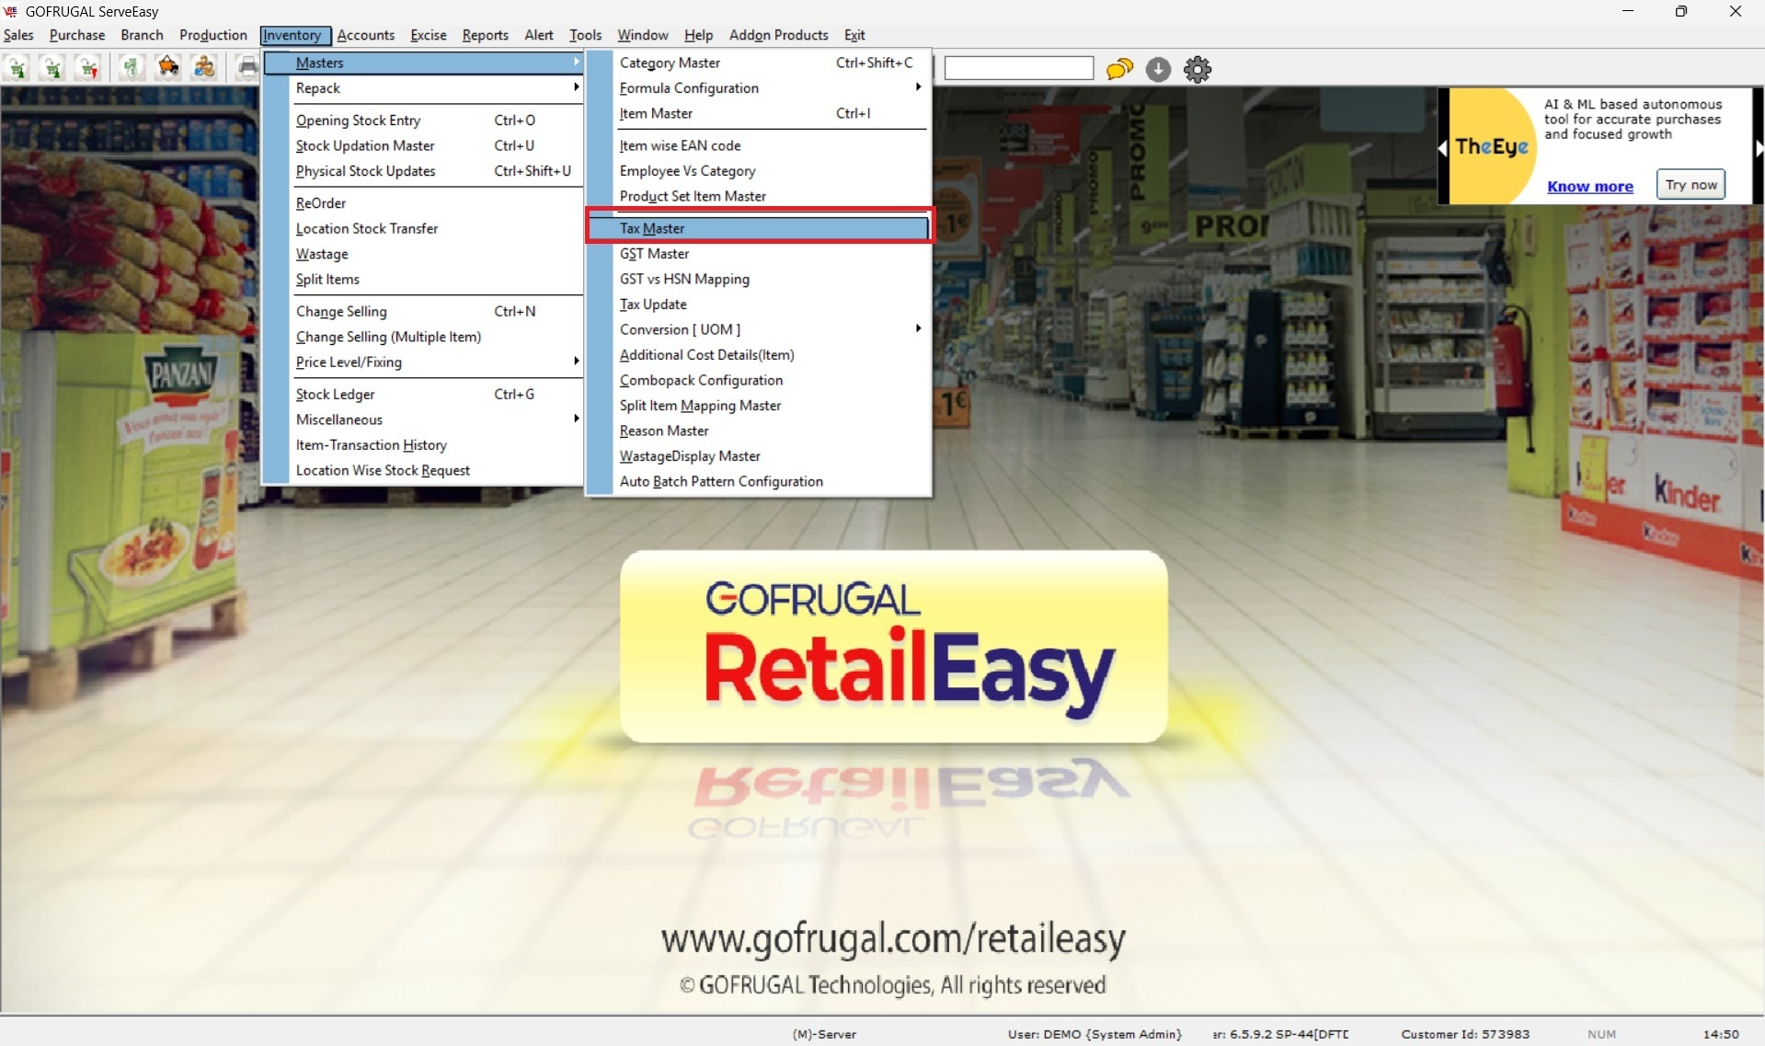Expand the Formula Configuration submenu
This screenshot has height=1046, width=1765.
(x=759, y=88)
